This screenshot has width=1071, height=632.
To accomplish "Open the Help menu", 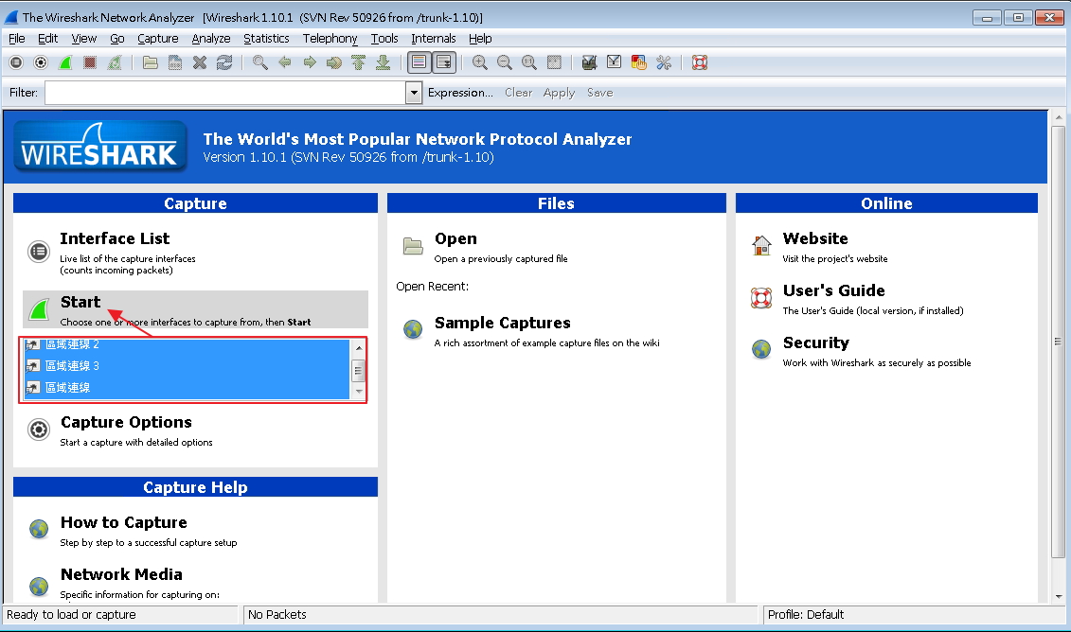I will [480, 38].
